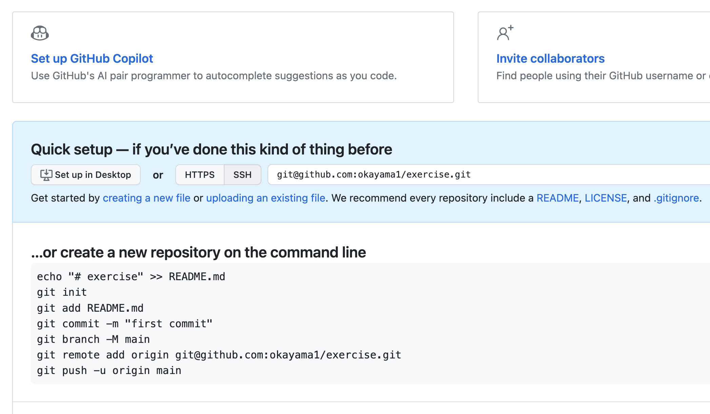Screen dimensions: 710x414
Task: Select the SSH protocol option
Action: [242, 175]
